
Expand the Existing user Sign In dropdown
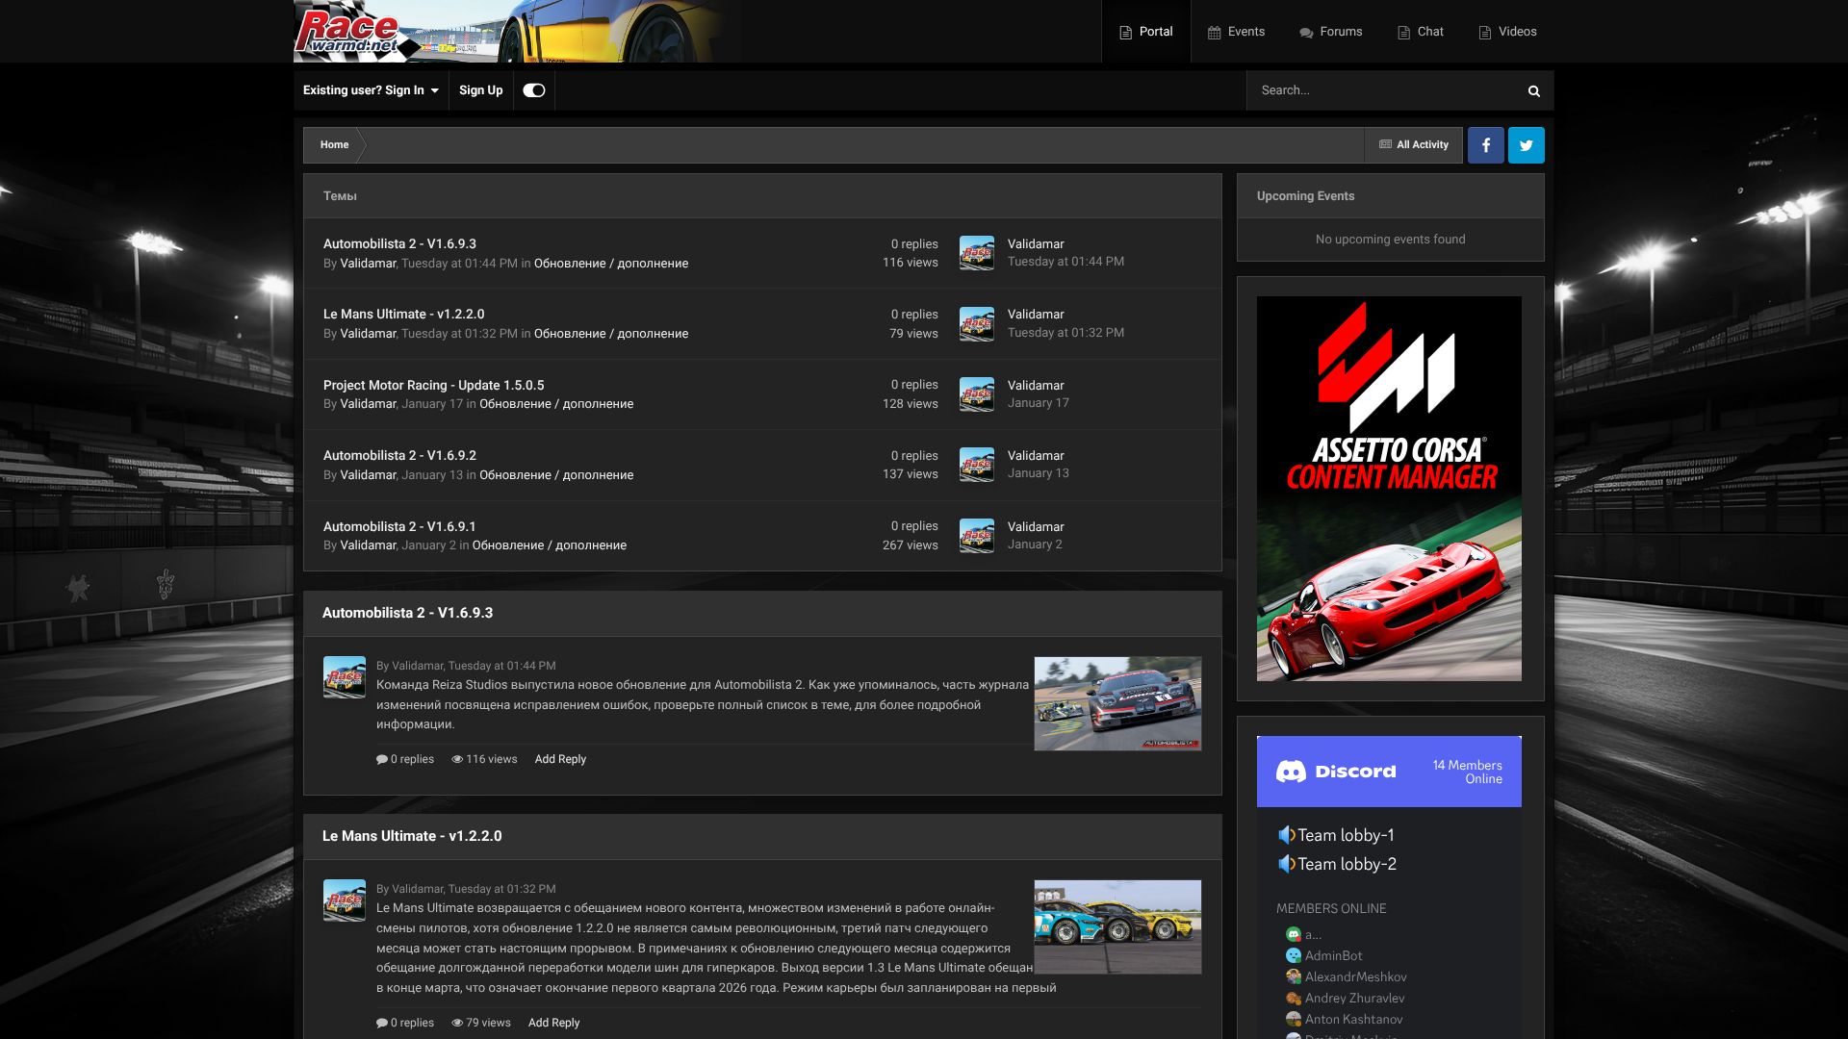click(371, 90)
